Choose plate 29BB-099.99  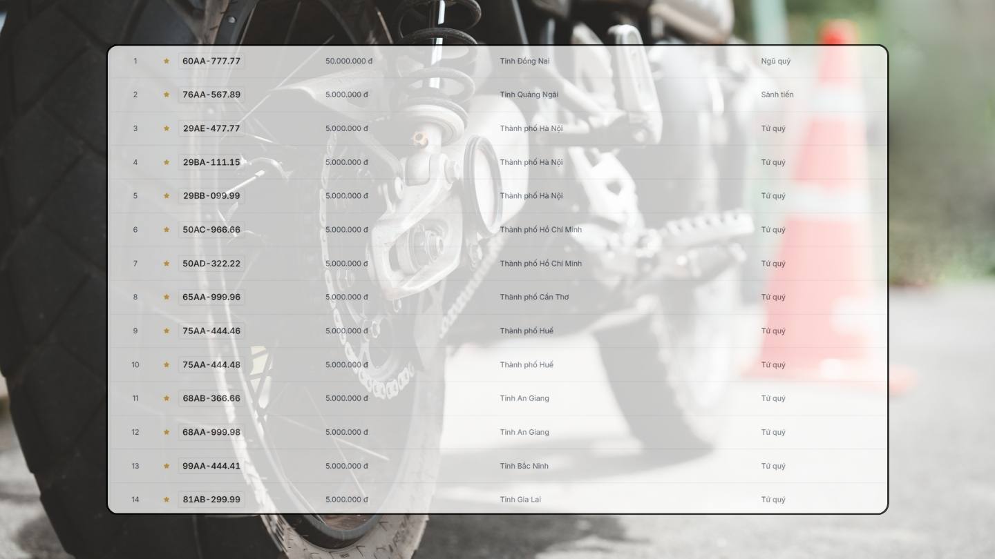pyautogui.click(x=211, y=196)
